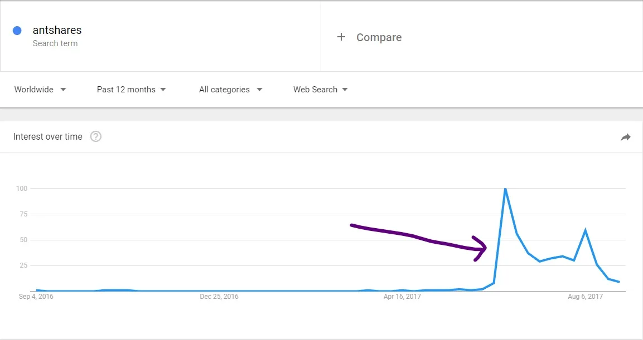
Task: Click the arrow next to Worldwide
Action: 63,90
